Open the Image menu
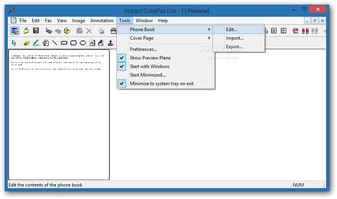Image resolution: width=337 pixels, height=199 pixels. pos(78,21)
